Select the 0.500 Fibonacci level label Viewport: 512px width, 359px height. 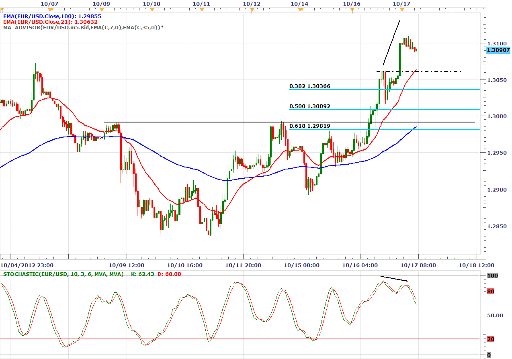pos(310,106)
